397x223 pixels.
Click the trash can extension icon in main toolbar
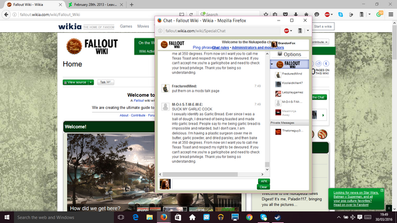pos(362,15)
